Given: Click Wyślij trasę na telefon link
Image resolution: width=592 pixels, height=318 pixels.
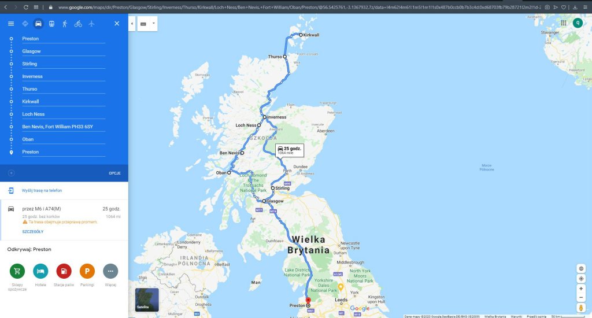Looking at the screenshot, I should click(x=42, y=190).
